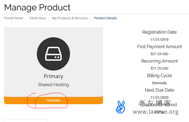Click the blue victory hand watermark icon
This screenshot has width=189, height=122.
(x=120, y=107)
